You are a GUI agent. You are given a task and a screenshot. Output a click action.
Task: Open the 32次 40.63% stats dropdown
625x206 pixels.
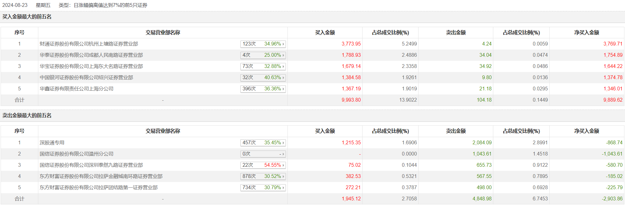coord(283,78)
